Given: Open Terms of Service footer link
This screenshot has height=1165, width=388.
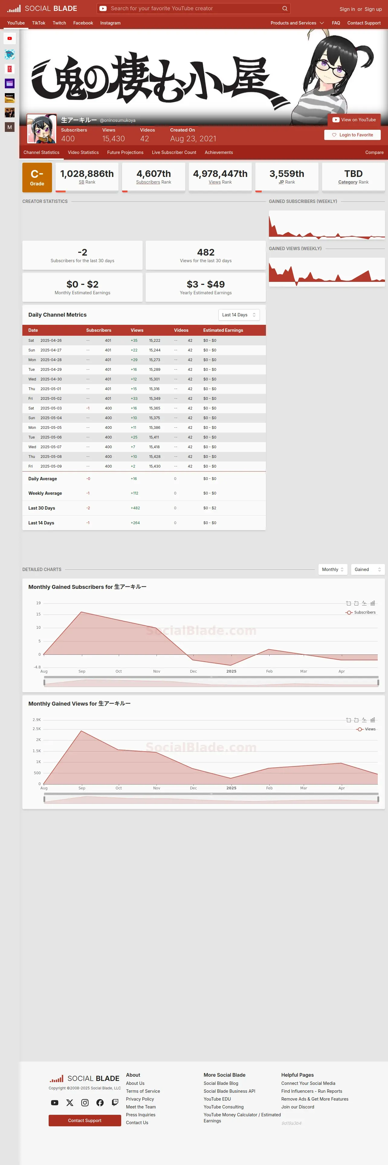Looking at the screenshot, I should (143, 1091).
